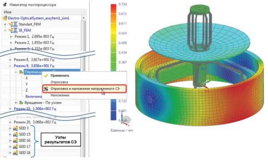This screenshot has width=268, height=162.
Task: Select the Z displacement component
Action: (26, 90)
